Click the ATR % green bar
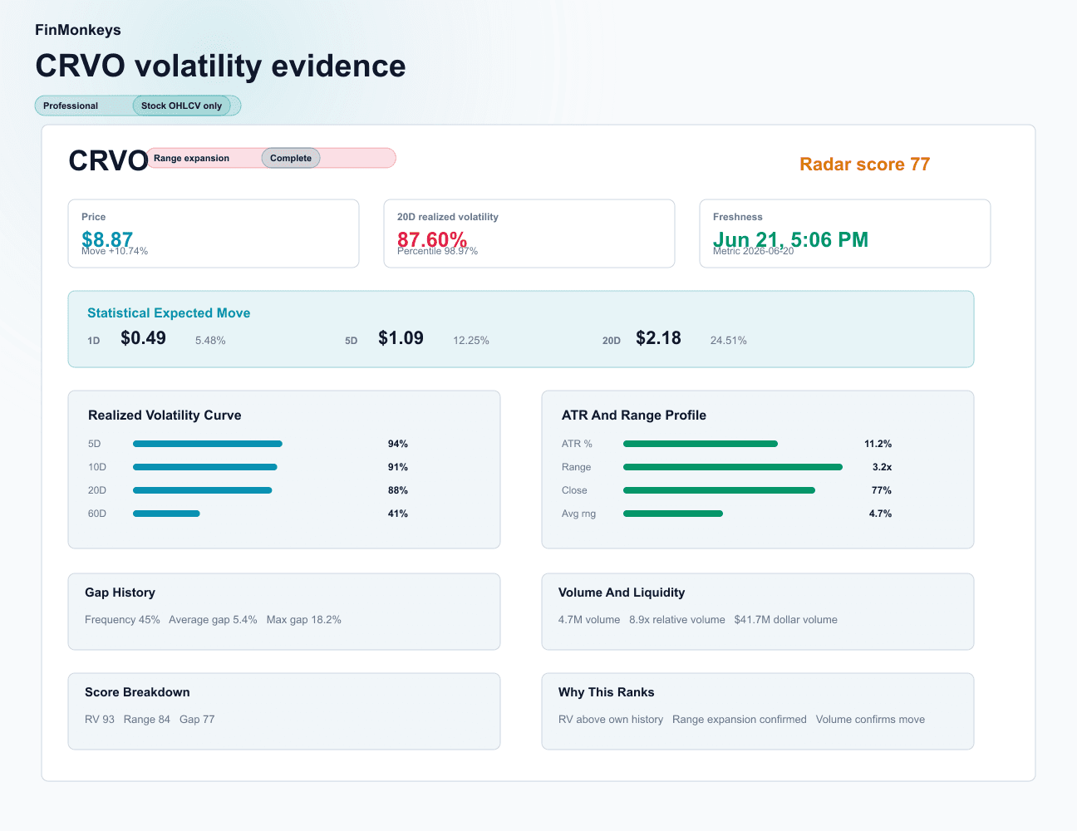This screenshot has height=831, width=1077. tap(701, 444)
